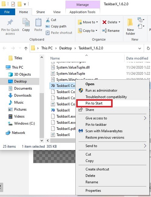The image size is (151, 197).
Task: Click Properties icon in quick access toolbar
Action: point(13,4)
